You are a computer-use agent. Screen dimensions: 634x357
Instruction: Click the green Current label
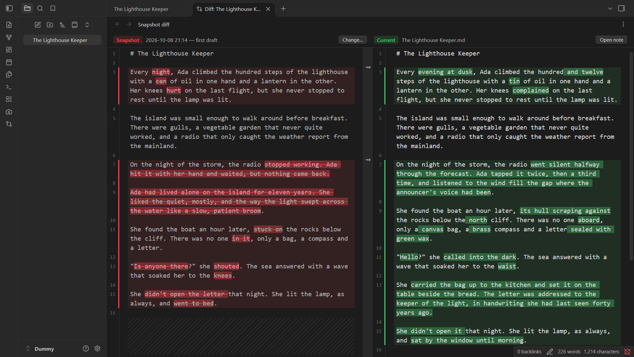pyautogui.click(x=386, y=40)
